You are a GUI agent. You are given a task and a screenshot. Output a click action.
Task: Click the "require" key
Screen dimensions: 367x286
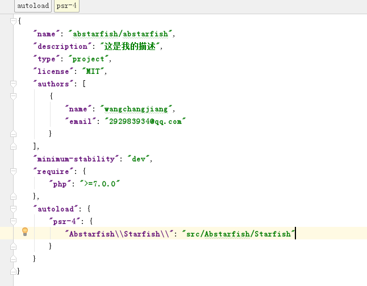click(x=53, y=172)
